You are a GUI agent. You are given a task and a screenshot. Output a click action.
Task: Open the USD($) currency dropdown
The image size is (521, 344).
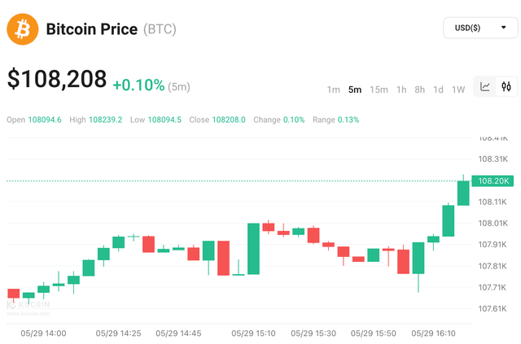point(480,28)
